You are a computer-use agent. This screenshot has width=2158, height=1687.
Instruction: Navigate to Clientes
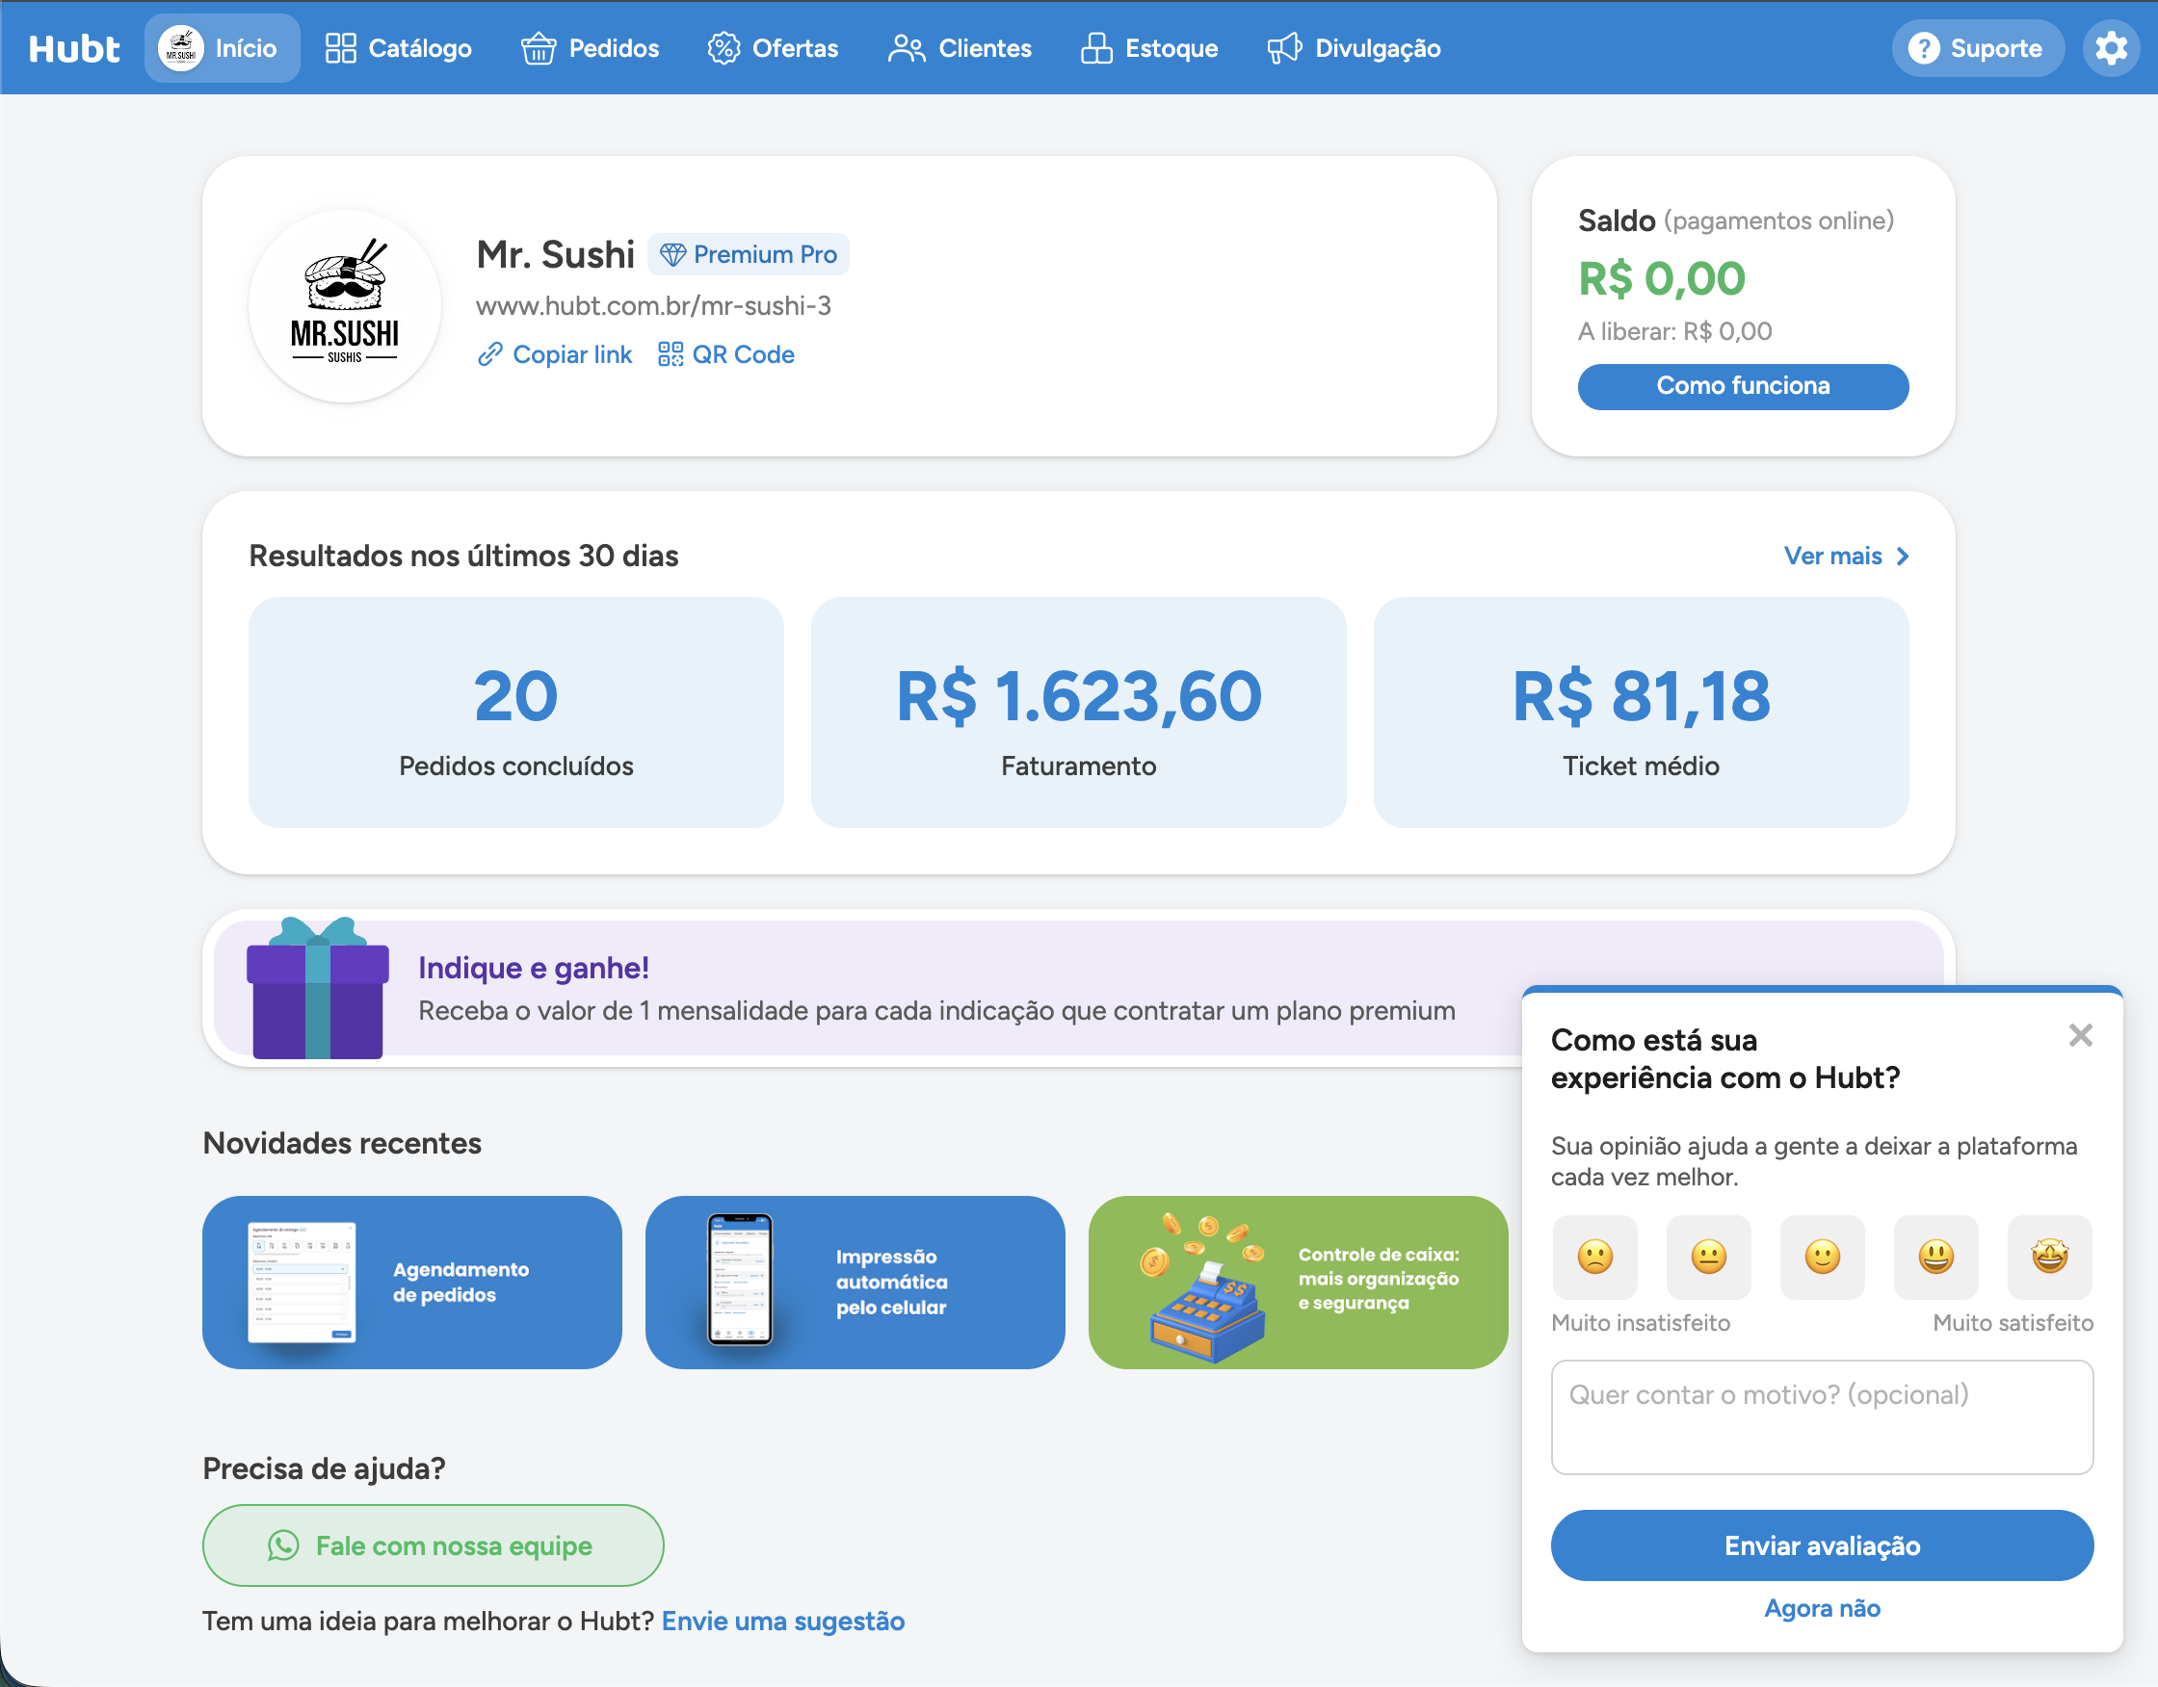[961, 48]
